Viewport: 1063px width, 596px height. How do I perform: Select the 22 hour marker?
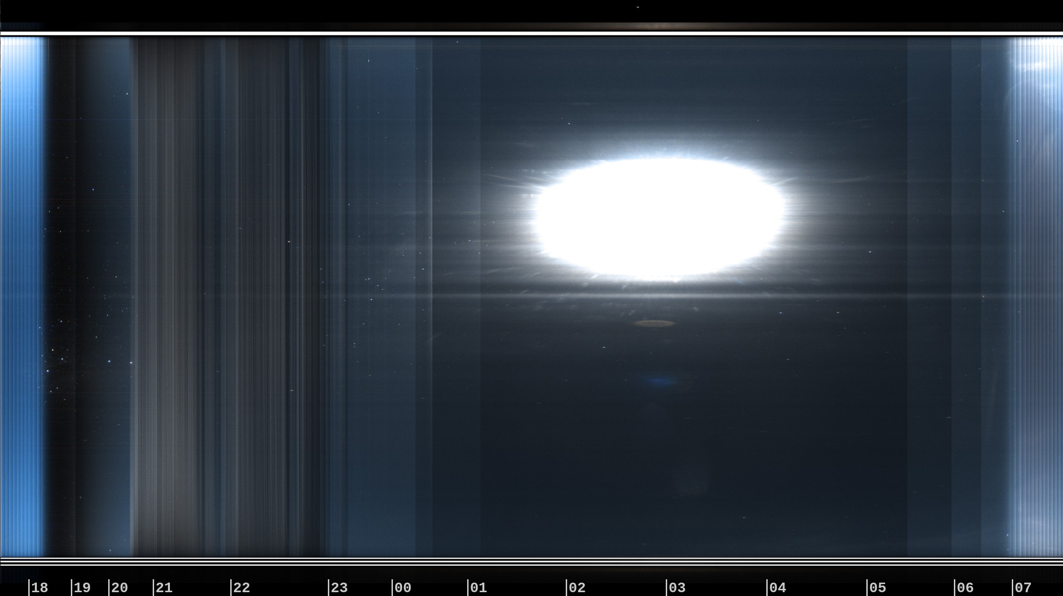pyautogui.click(x=242, y=587)
